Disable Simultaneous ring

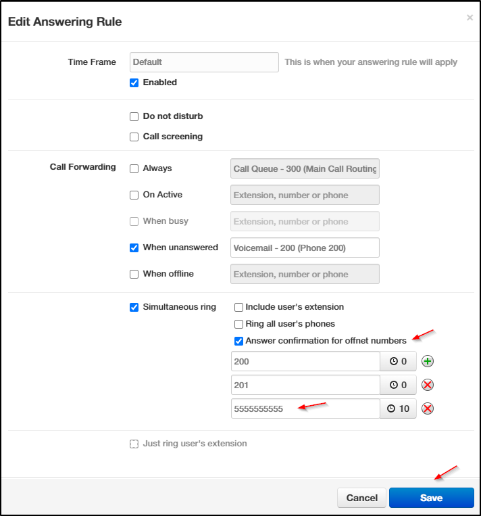(x=134, y=307)
